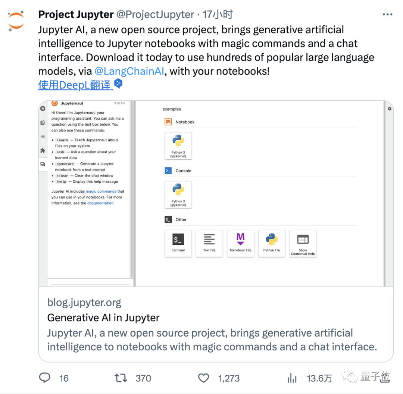Start a Python 3 (ipykernel) console
This screenshot has width=403, height=394.
[178, 195]
